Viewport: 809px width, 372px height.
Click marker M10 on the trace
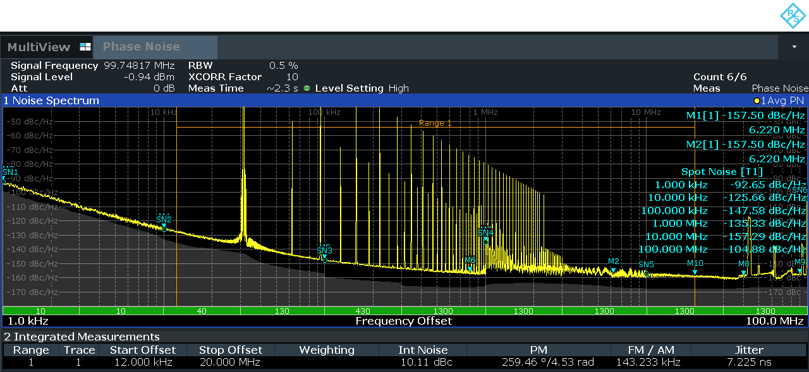(695, 267)
